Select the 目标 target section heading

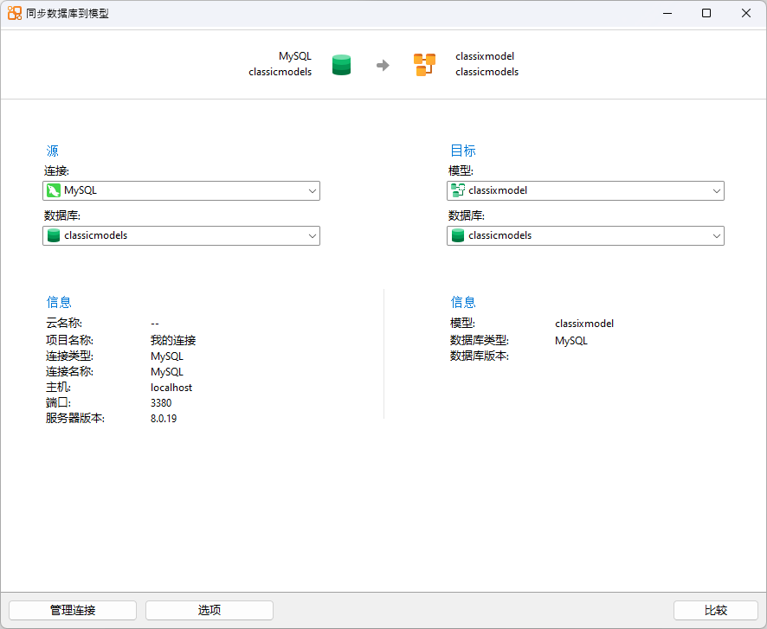[463, 150]
